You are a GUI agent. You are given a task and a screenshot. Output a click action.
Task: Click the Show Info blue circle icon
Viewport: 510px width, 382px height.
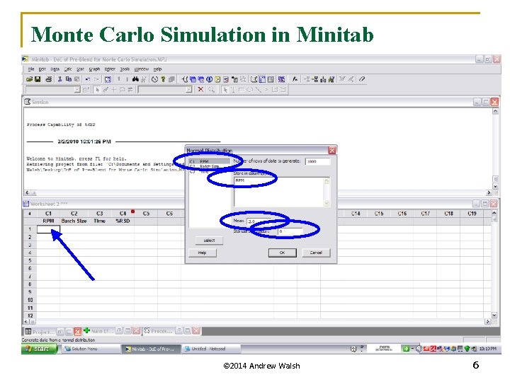coord(210,79)
